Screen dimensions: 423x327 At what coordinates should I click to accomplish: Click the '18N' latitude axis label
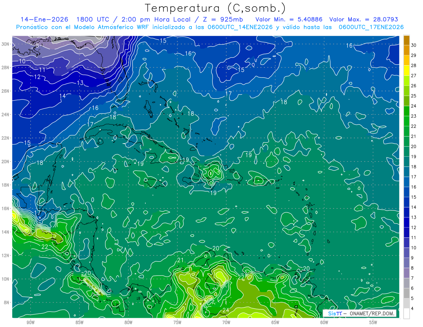[5, 185]
